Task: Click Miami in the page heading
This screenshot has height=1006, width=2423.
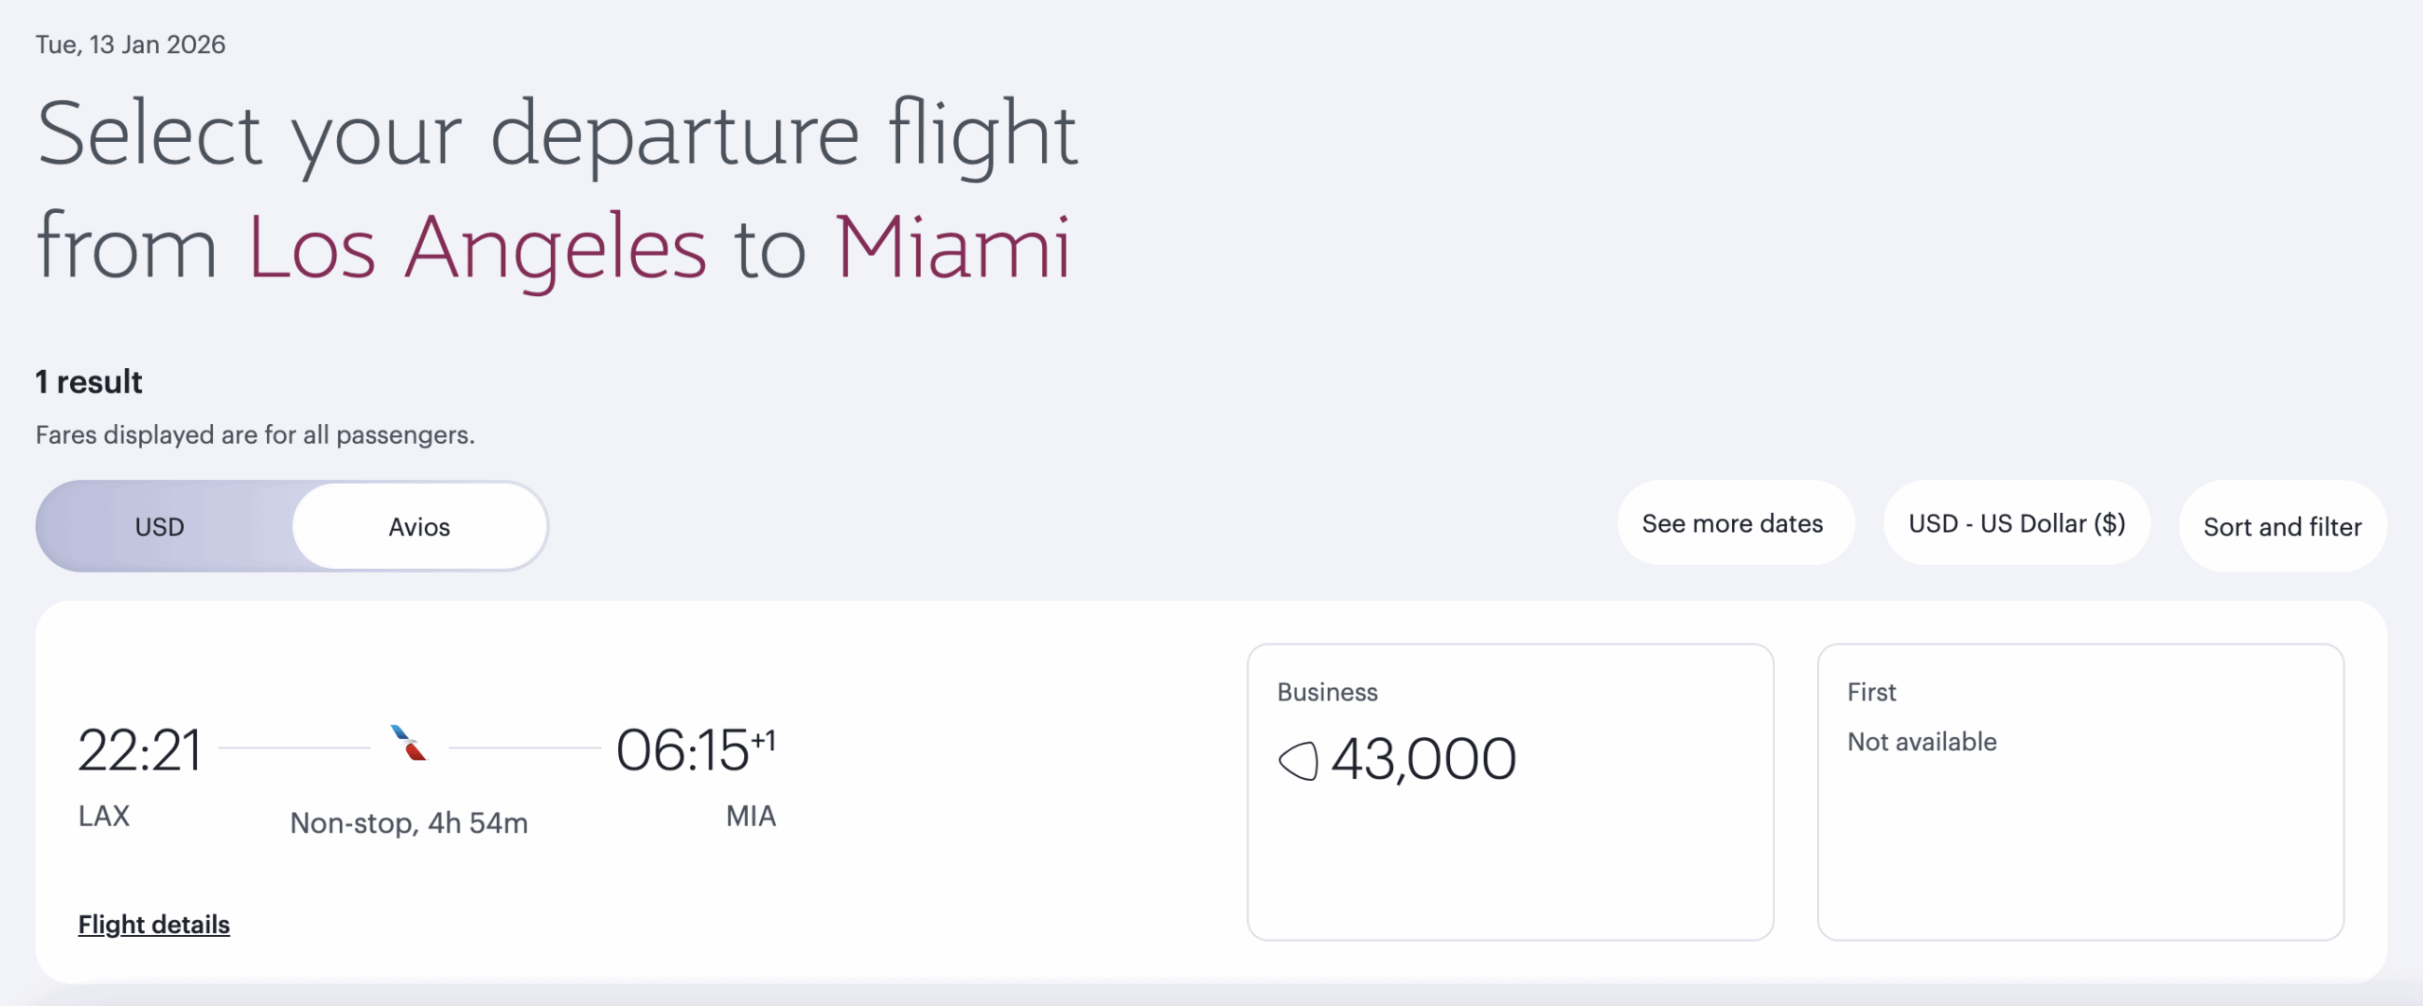Action: (952, 248)
